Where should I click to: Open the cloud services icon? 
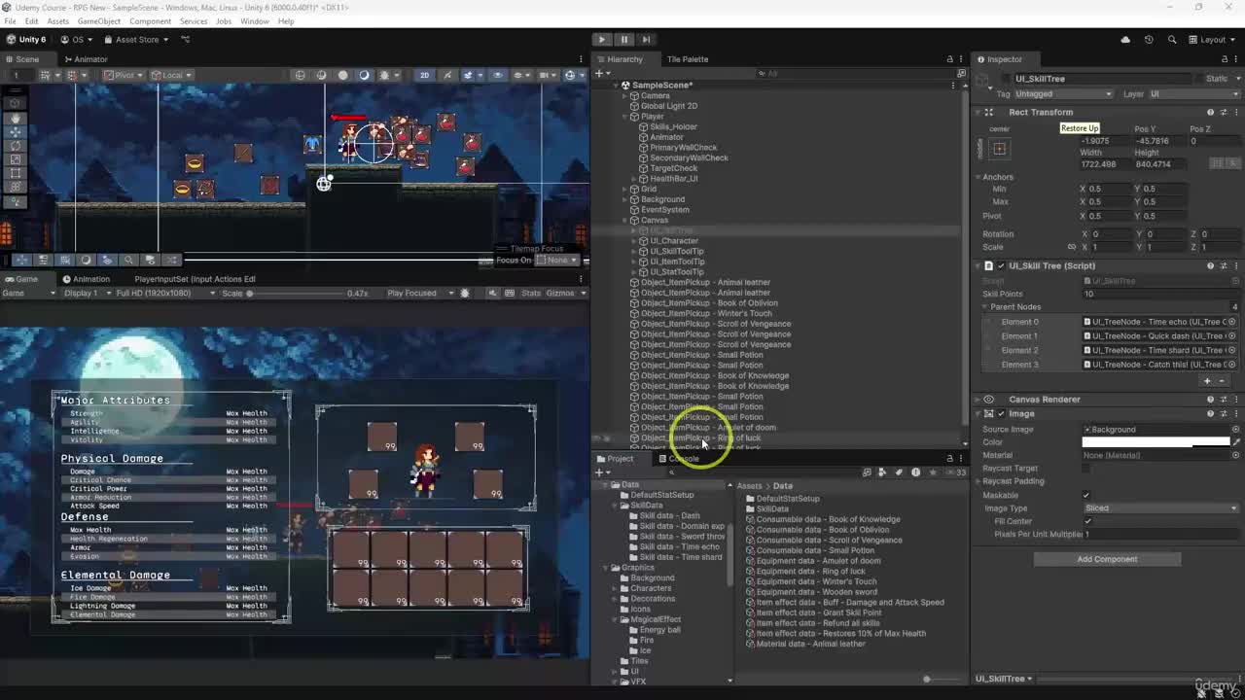[1125, 40]
